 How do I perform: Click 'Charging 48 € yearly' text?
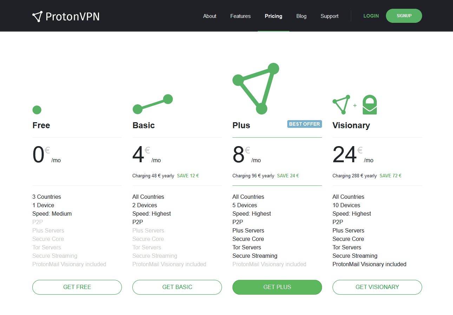(x=153, y=176)
